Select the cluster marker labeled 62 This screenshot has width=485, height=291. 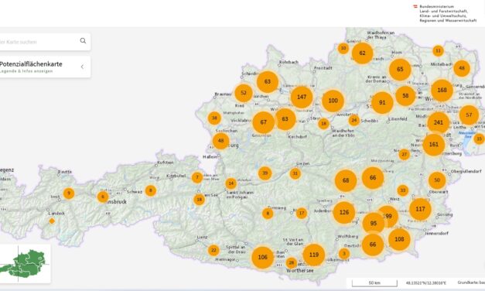pyautogui.click(x=362, y=53)
